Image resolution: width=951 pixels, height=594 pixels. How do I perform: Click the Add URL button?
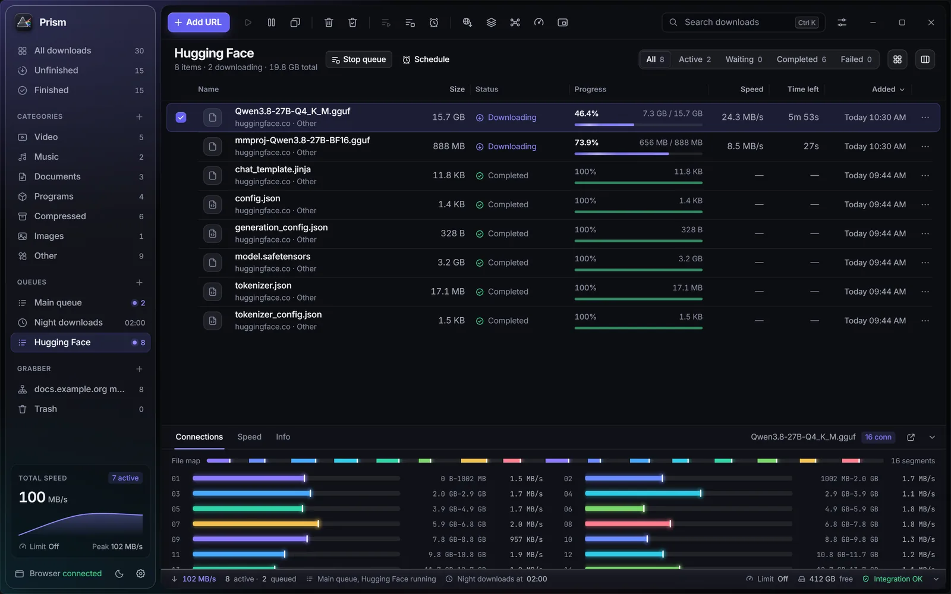click(x=199, y=23)
